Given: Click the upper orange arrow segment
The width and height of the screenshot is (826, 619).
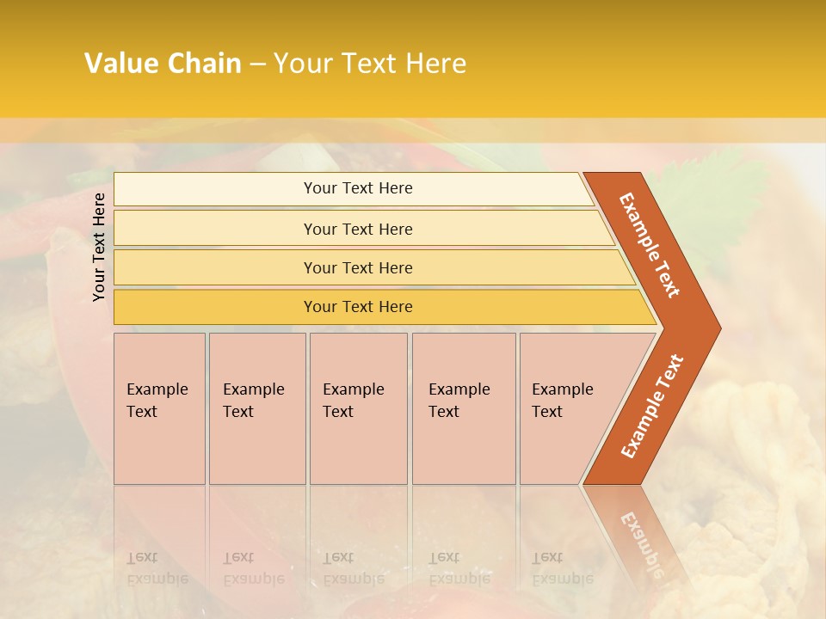Looking at the screenshot, I should (x=652, y=246).
